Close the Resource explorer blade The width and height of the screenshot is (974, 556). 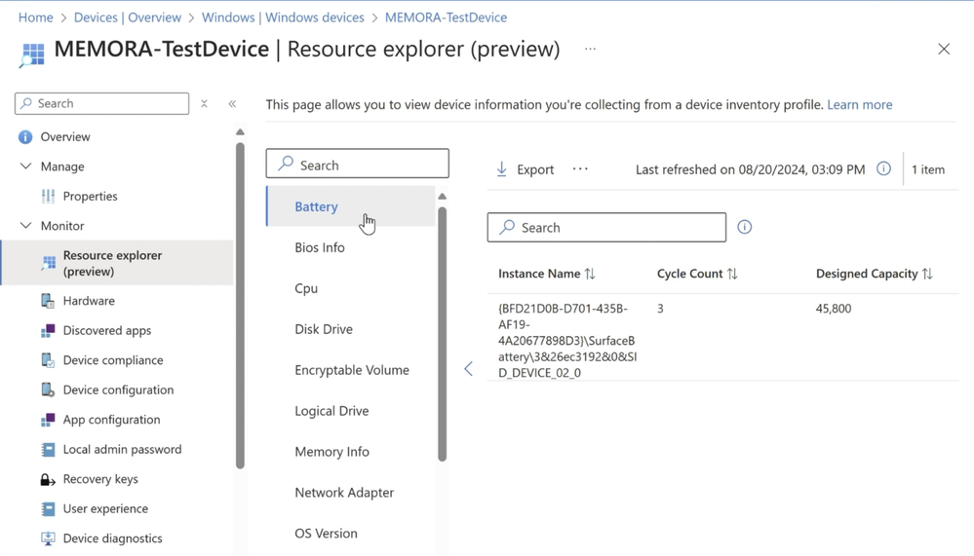pos(944,49)
